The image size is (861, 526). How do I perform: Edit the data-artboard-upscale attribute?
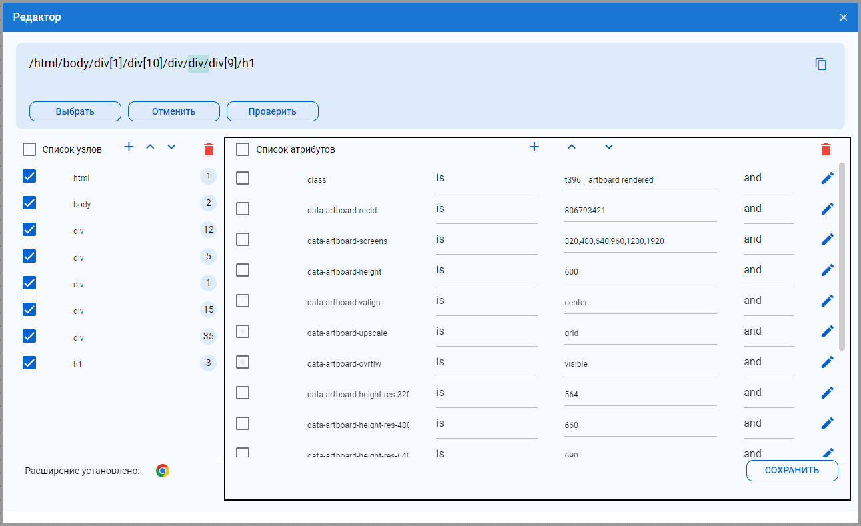pyautogui.click(x=827, y=331)
